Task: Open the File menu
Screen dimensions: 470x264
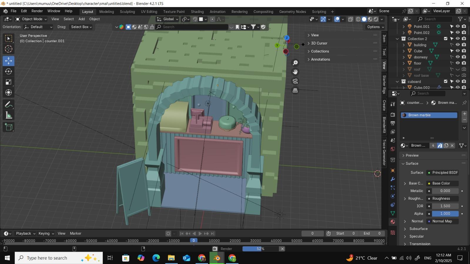Action: pos(14,11)
